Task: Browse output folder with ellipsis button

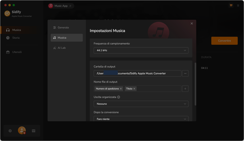Action: tap(185, 73)
